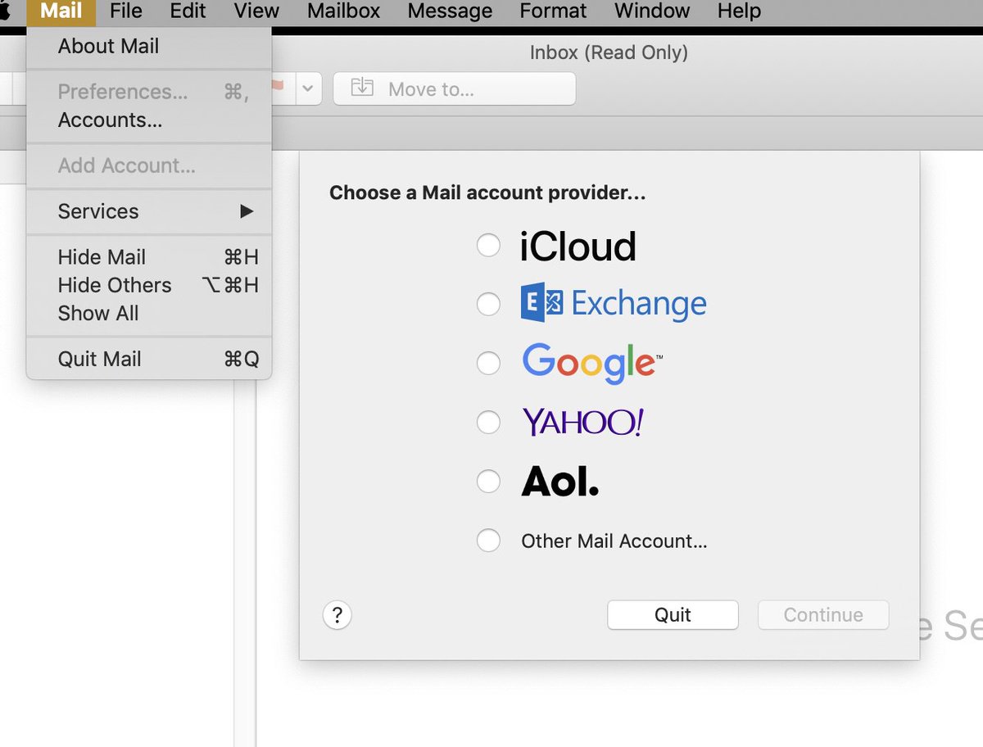The image size is (983, 747).
Task: Click the Move to toolbar button
Action: [x=455, y=88]
